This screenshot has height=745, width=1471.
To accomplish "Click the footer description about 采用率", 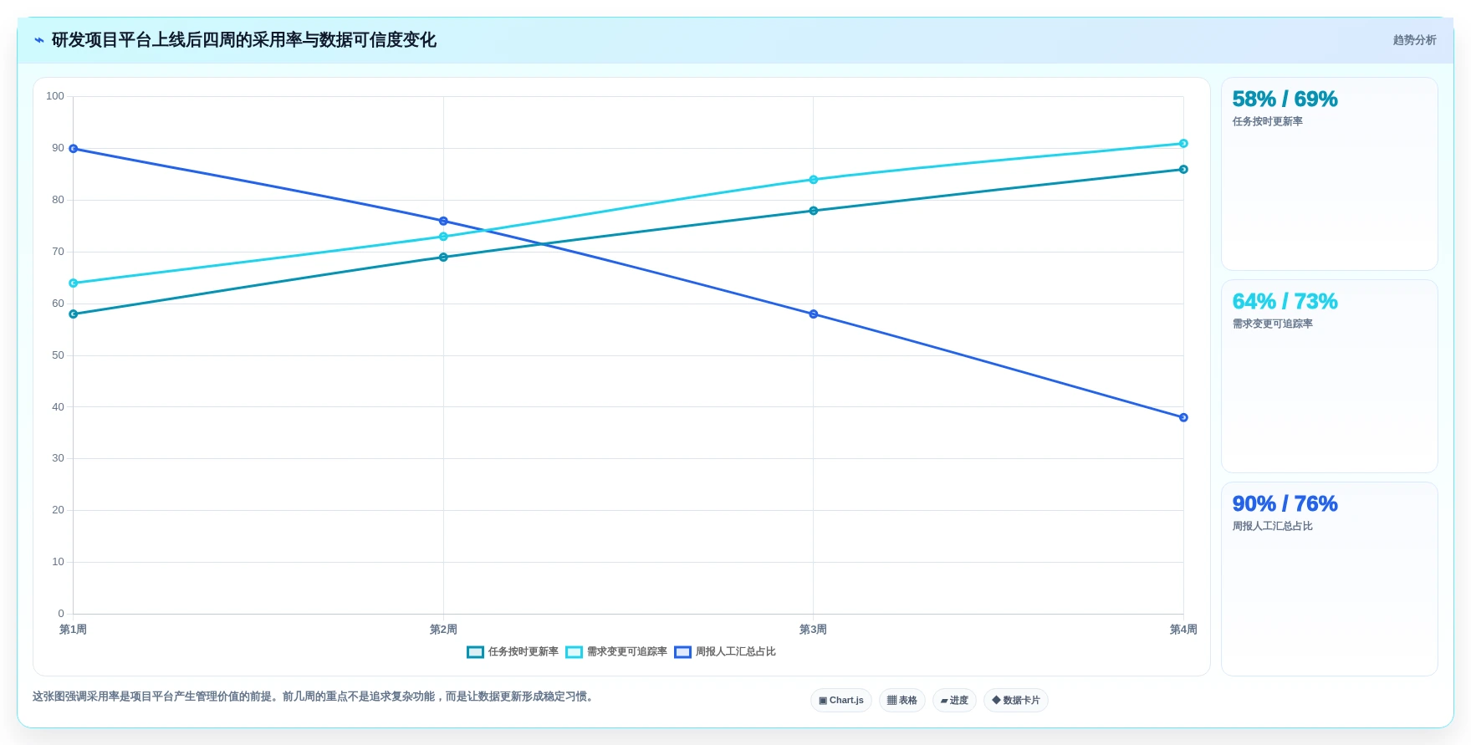I will pos(315,697).
